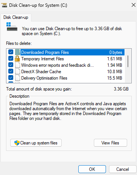Screen dimensions: 137x175
Task: Click the file icon beside Windows error reports
Action: tap(17, 65)
